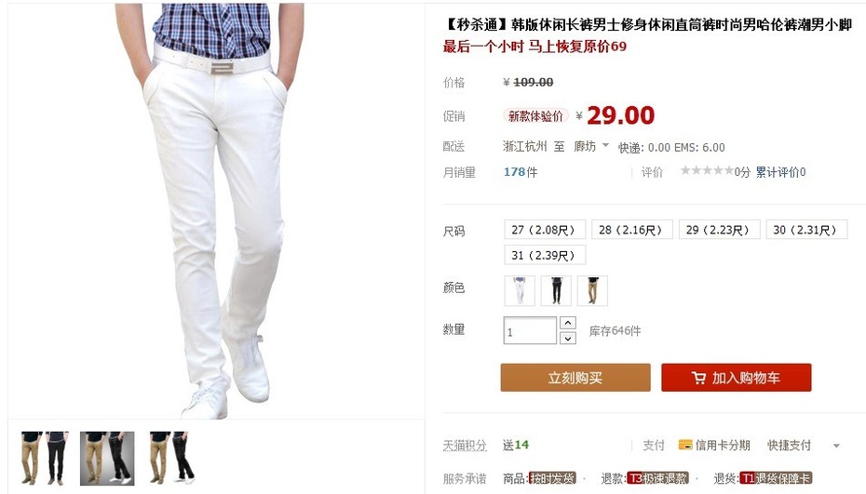Select size 29 (2.23尺)
The image size is (866, 494).
pos(719,230)
